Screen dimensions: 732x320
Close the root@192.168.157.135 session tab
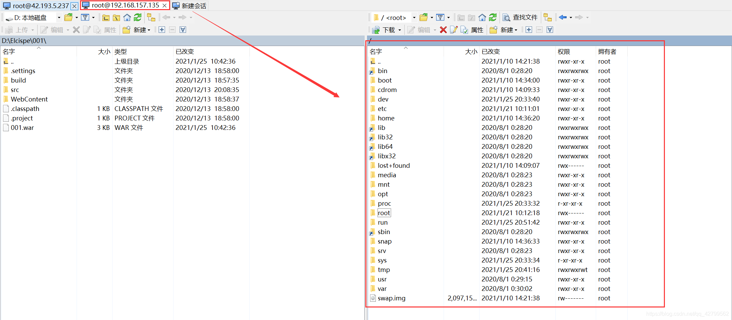pyautogui.click(x=164, y=6)
